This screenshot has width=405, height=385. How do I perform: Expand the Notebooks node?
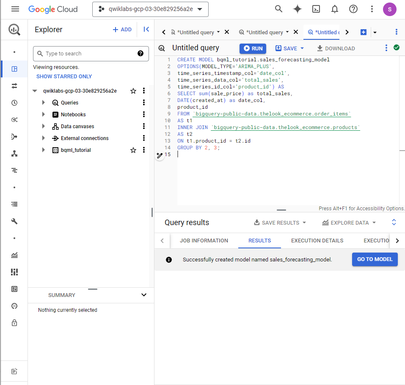point(44,114)
